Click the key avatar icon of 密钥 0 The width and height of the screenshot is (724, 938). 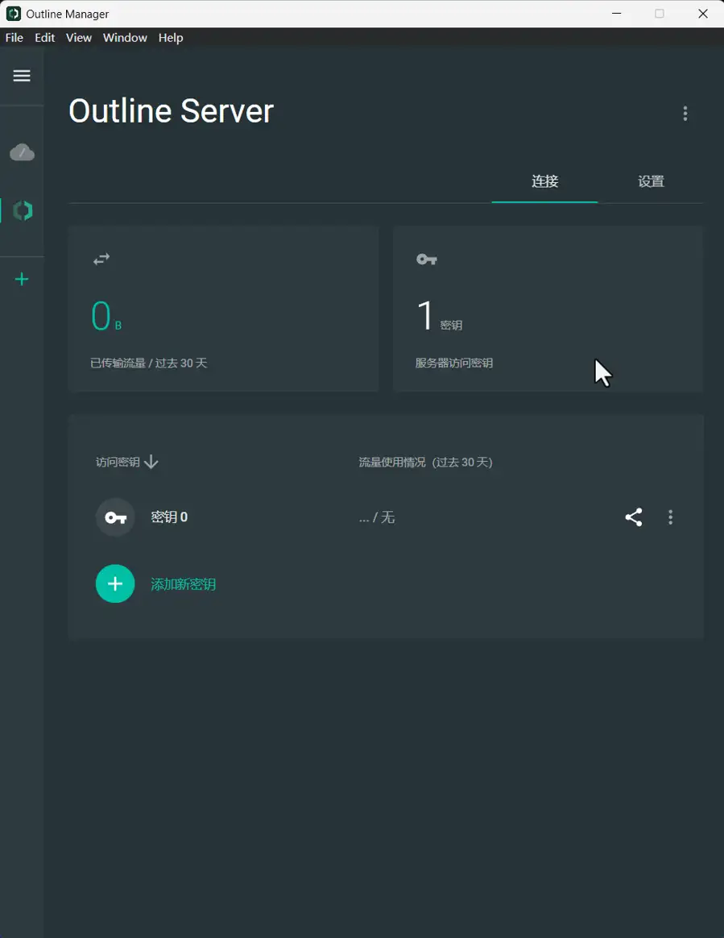tap(115, 517)
